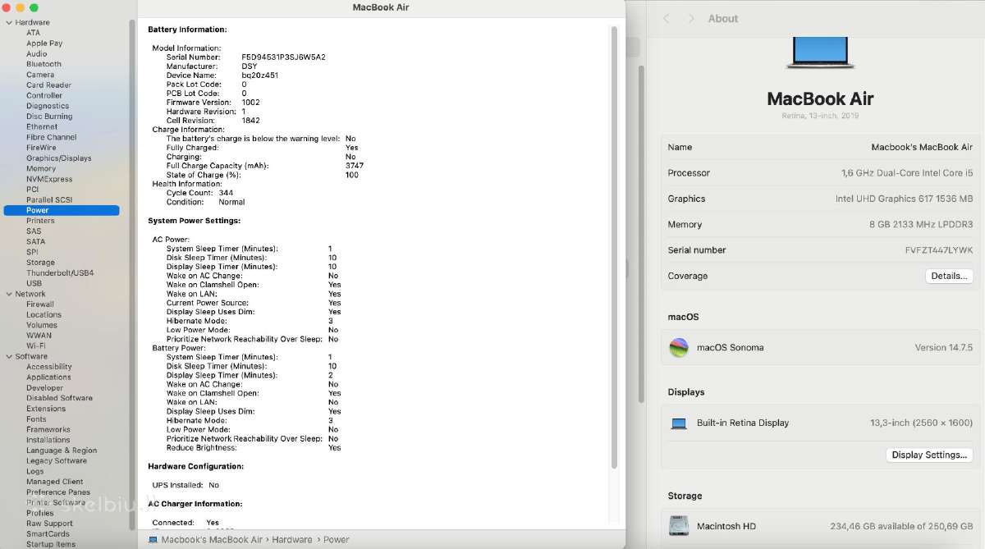
Task: Select Accessibility under Software
Action: coord(48,367)
